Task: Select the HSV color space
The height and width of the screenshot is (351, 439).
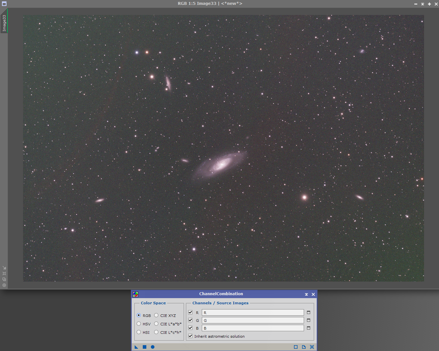Action: pyautogui.click(x=139, y=324)
